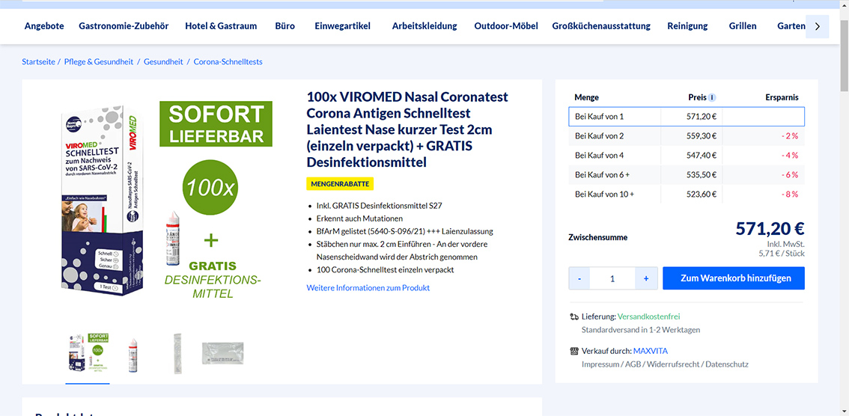
Task: Open the Angebote menu
Action: [x=44, y=26]
